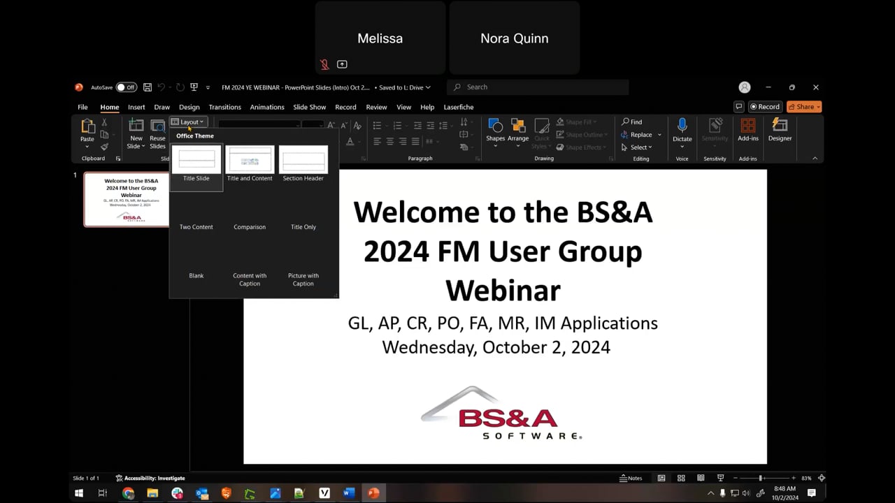Click the Paste clipboard icon
This screenshot has width=895, height=503.
click(87, 126)
